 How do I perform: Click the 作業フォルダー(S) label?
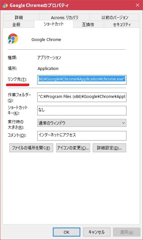coord(19,98)
